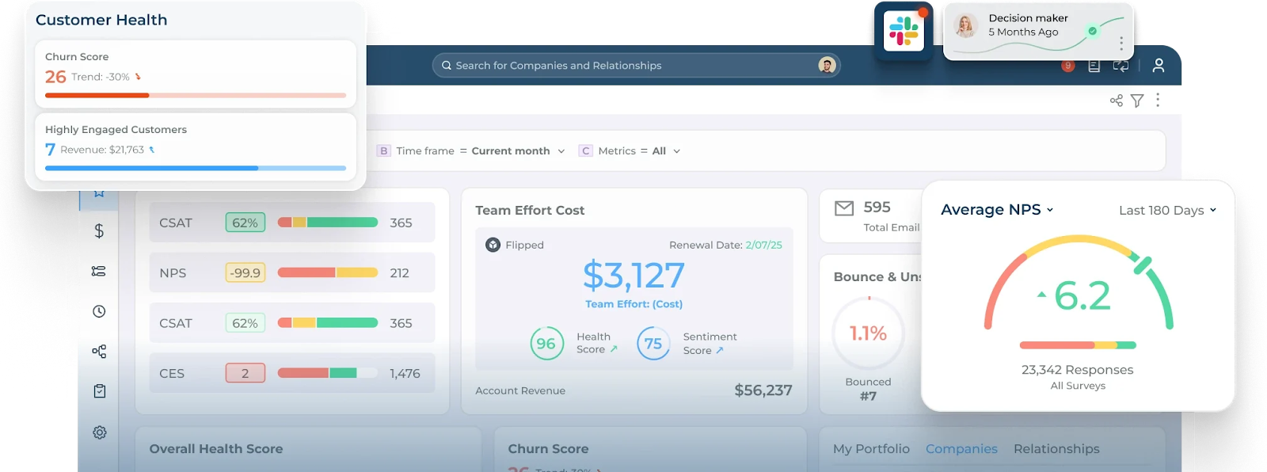
Task: Switch to the Companies tab
Action: 961,449
